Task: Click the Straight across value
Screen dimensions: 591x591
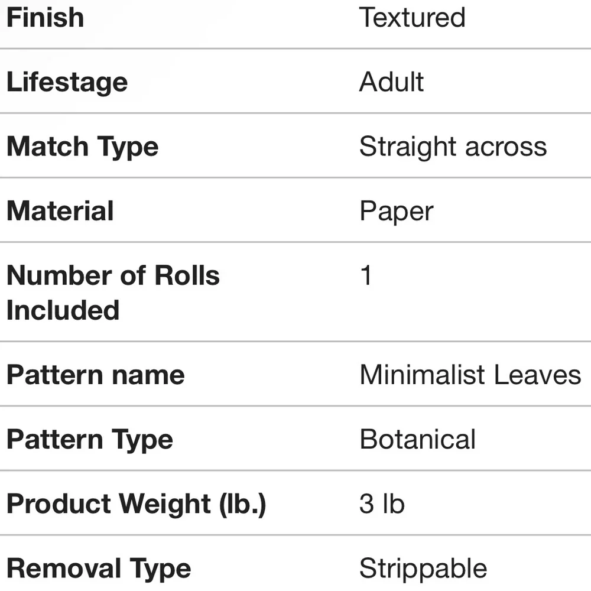Action: pyautogui.click(x=453, y=147)
